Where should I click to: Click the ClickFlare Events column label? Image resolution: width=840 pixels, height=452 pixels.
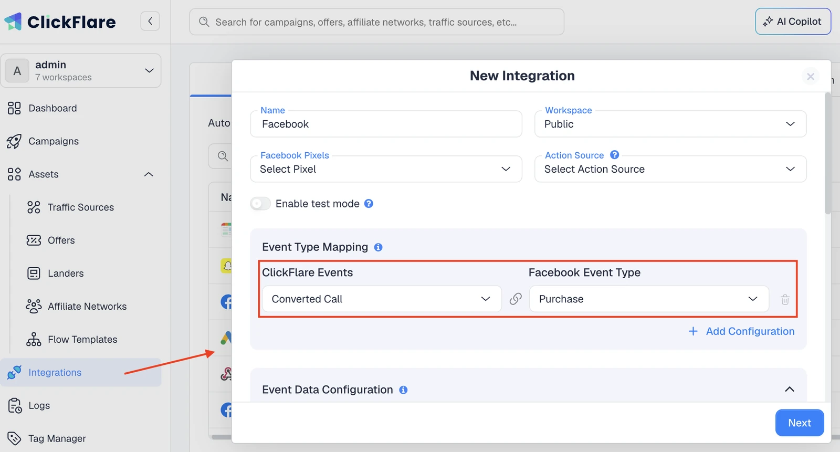tap(308, 272)
